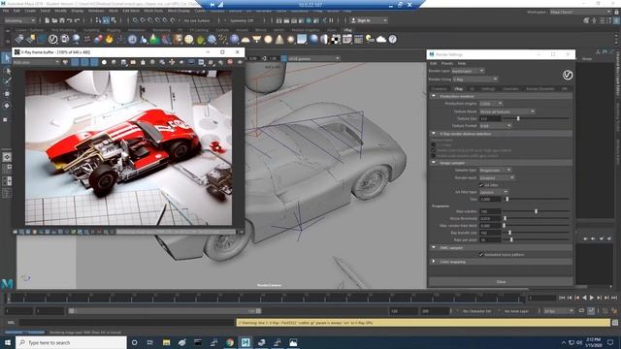Image resolution: width=621 pixels, height=349 pixels.
Task: Click the white circle icon in V-Ray frame buffer toolbar
Action: 104,62
